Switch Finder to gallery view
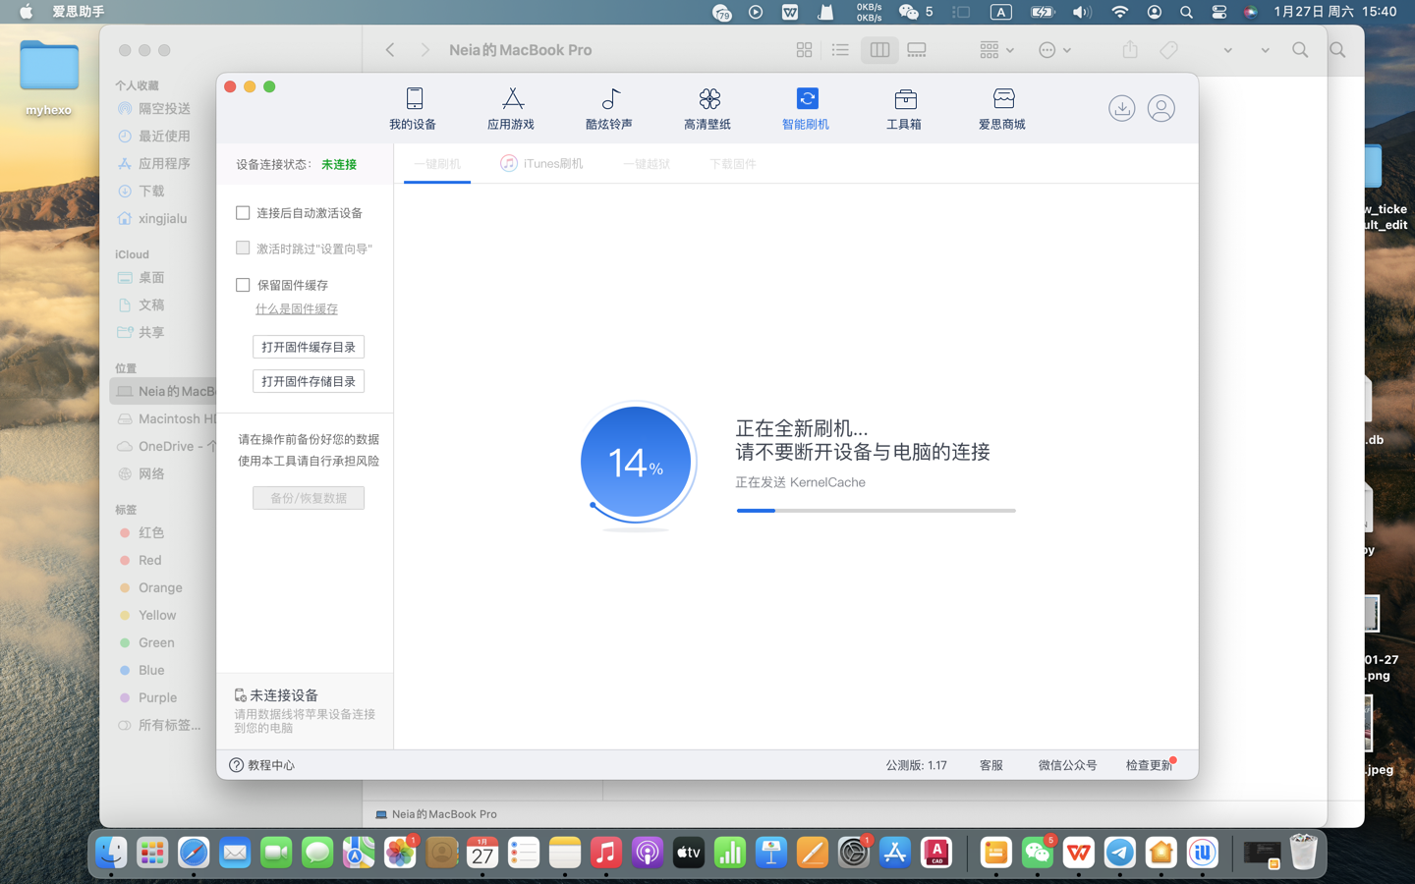 pyautogui.click(x=917, y=50)
